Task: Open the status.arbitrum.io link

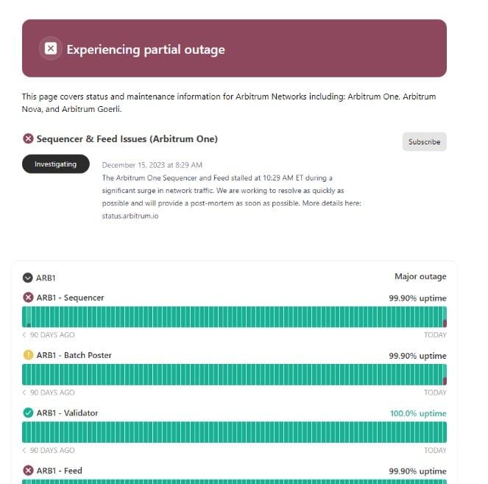Action: tap(130, 216)
